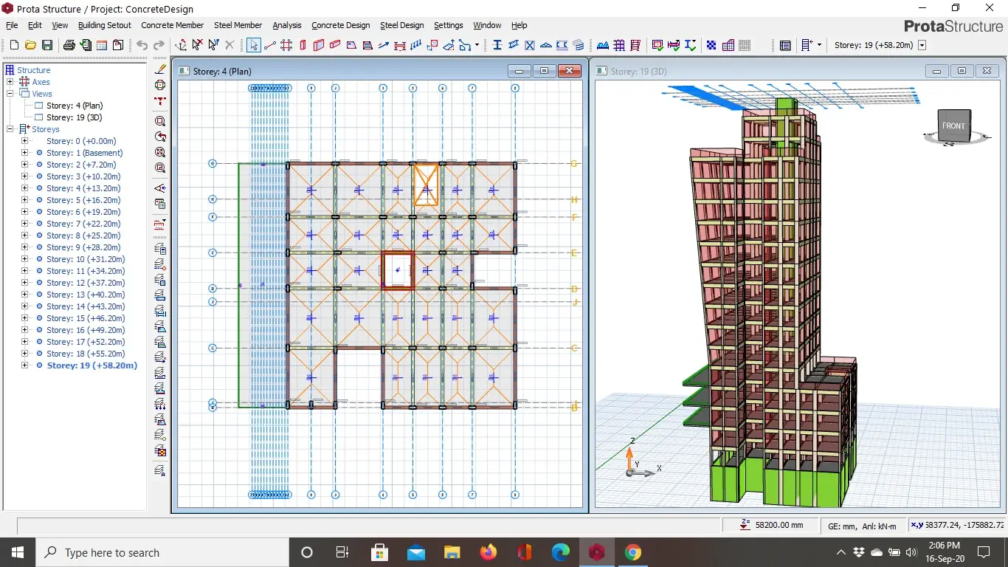Click the Axis grid tool icon
This screenshot has height=567, width=1008.
pos(286,45)
